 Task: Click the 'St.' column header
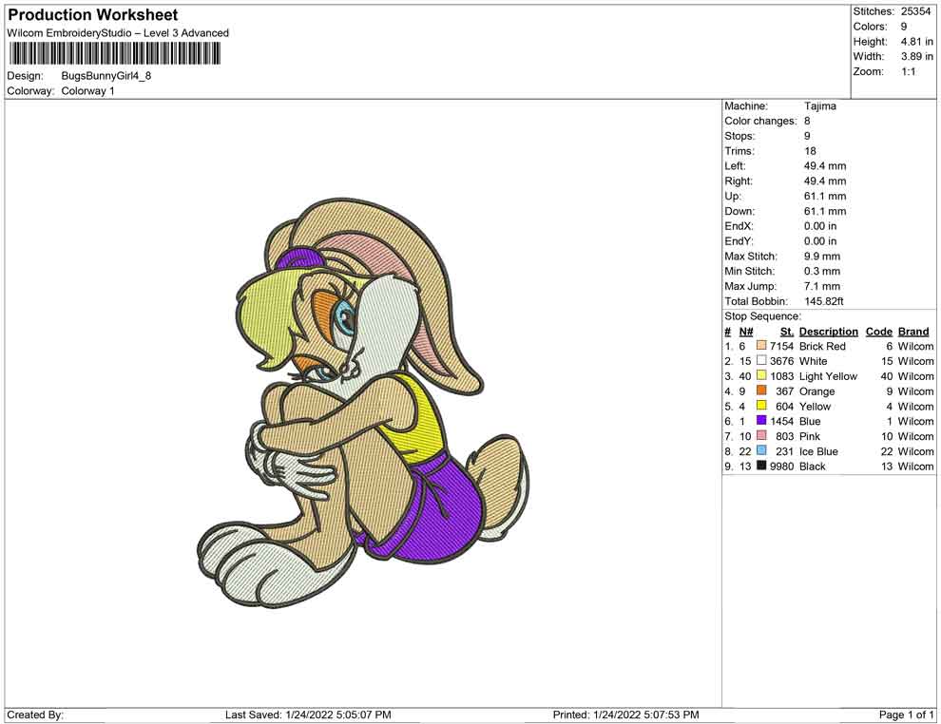pyautogui.click(x=787, y=331)
